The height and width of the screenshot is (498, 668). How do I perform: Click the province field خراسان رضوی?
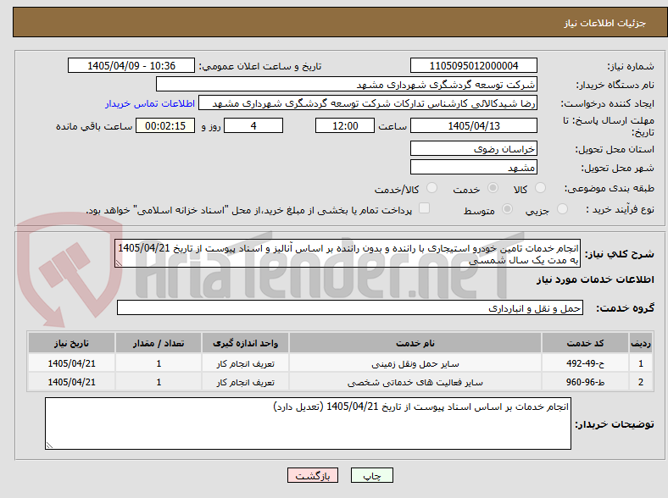click(x=474, y=148)
